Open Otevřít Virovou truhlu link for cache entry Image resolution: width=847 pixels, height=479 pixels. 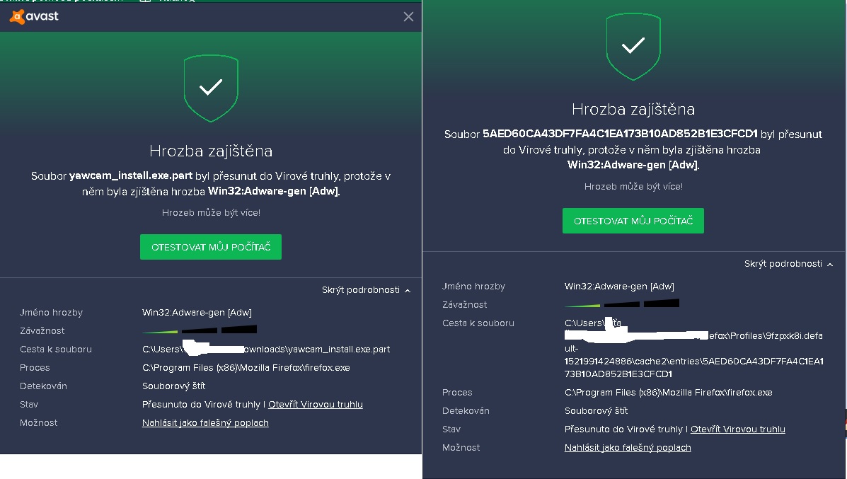(x=738, y=429)
